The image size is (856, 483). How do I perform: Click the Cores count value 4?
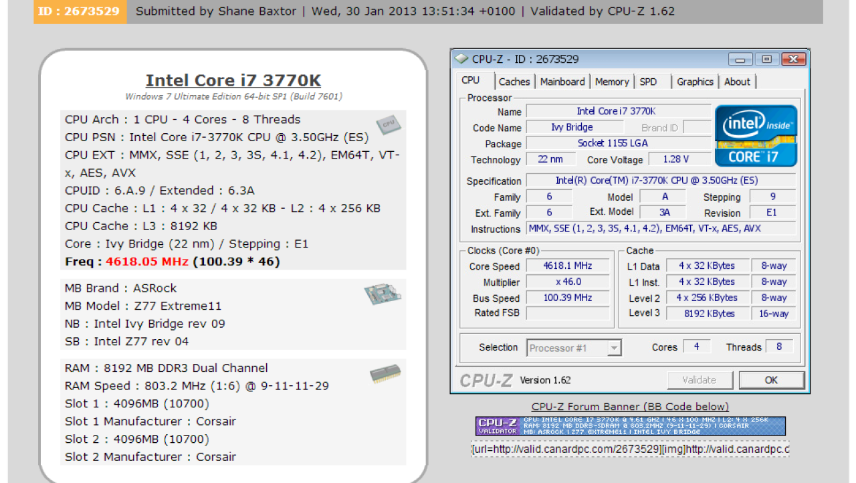pos(697,347)
